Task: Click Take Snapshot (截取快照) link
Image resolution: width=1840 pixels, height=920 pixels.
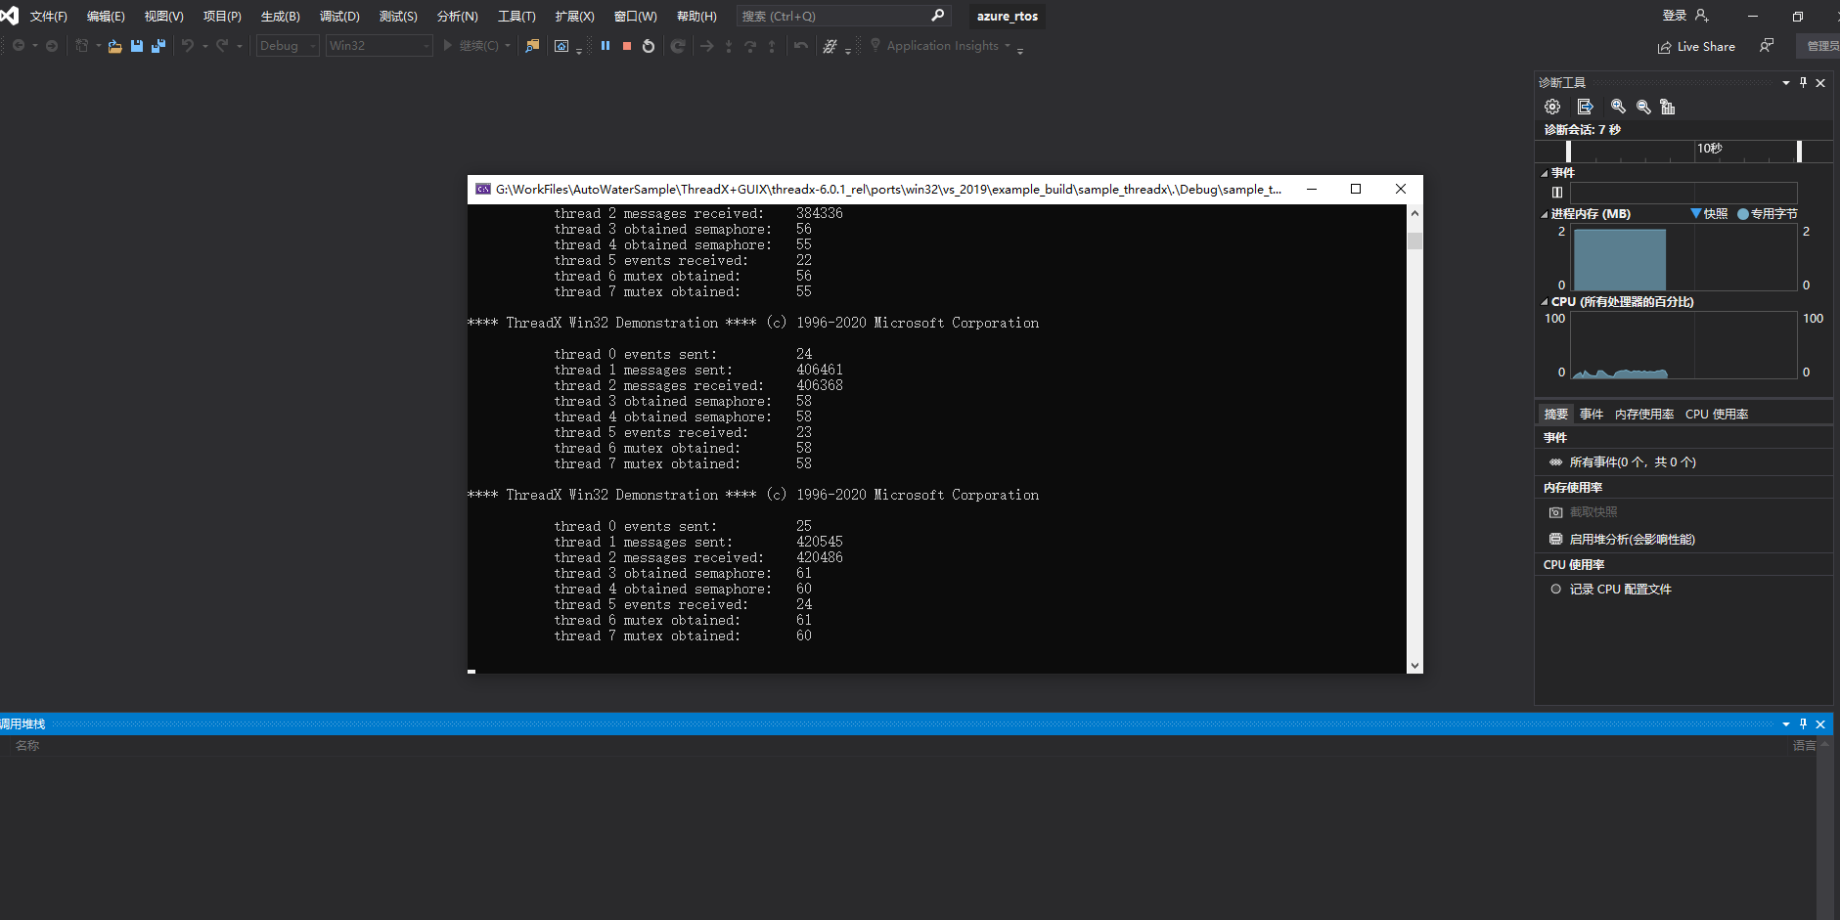Action: (x=1593, y=512)
